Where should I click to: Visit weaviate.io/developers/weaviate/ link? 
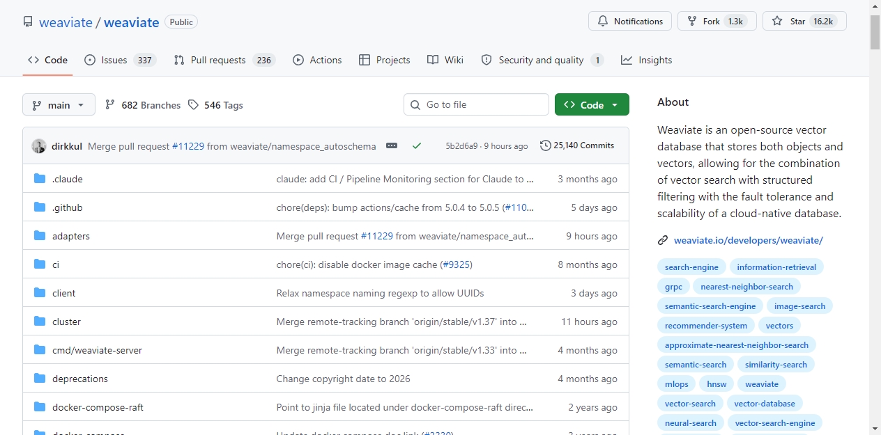(749, 241)
